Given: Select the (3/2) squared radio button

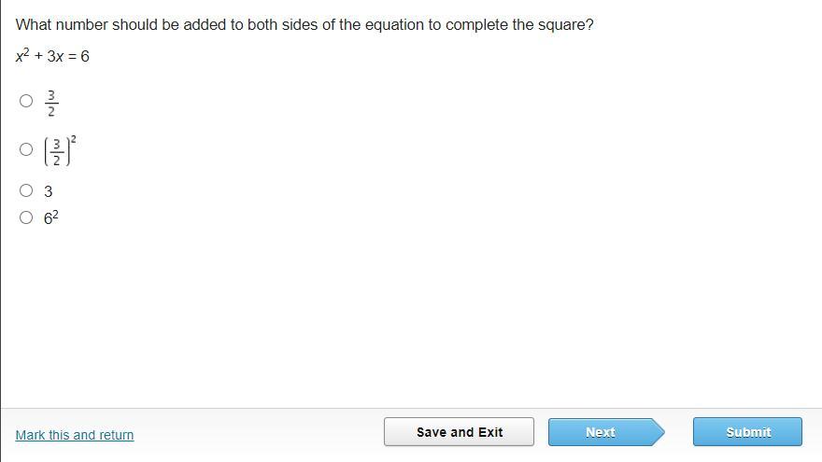Looking at the screenshot, I should click(x=26, y=149).
